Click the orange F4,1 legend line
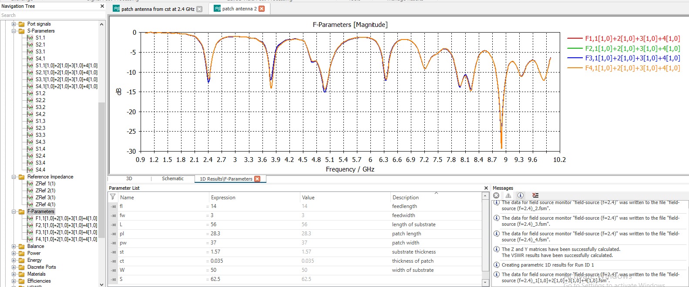 pyautogui.click(x=575, y=68)
